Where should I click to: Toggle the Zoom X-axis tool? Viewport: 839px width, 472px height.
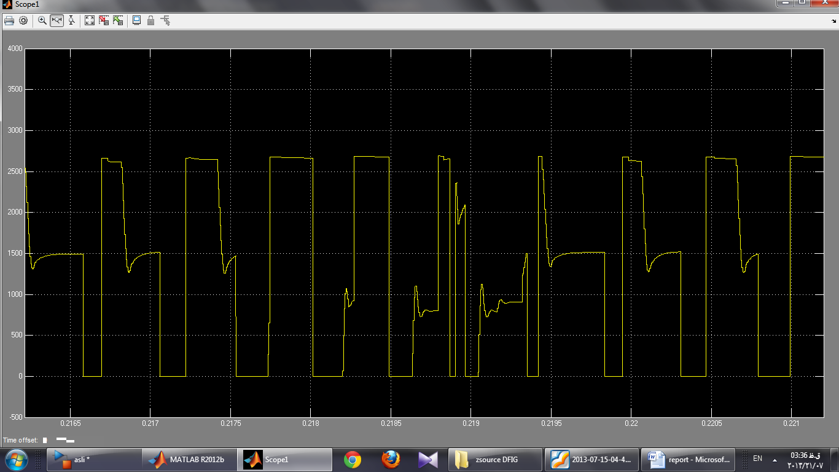point(57,20)
